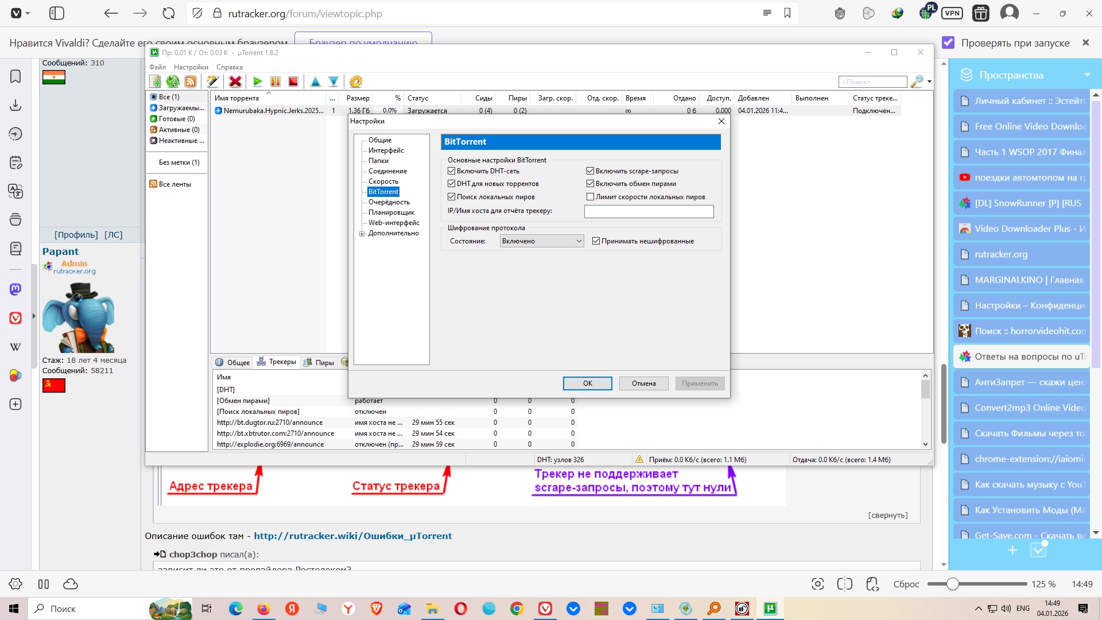1102x620 pixels.
Task: Open the RSS feed toolbar icon
Action: click(x=191, y=82)
